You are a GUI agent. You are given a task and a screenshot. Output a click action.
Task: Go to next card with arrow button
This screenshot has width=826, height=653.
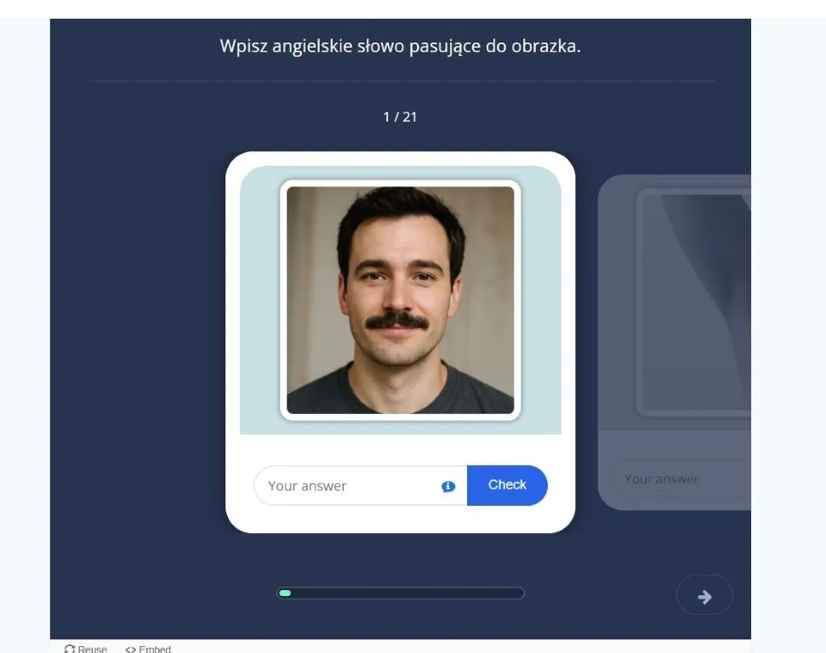[x=704, y=596]
